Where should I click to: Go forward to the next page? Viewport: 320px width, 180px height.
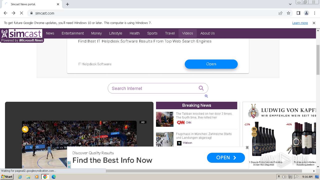[x=13, y=13]
